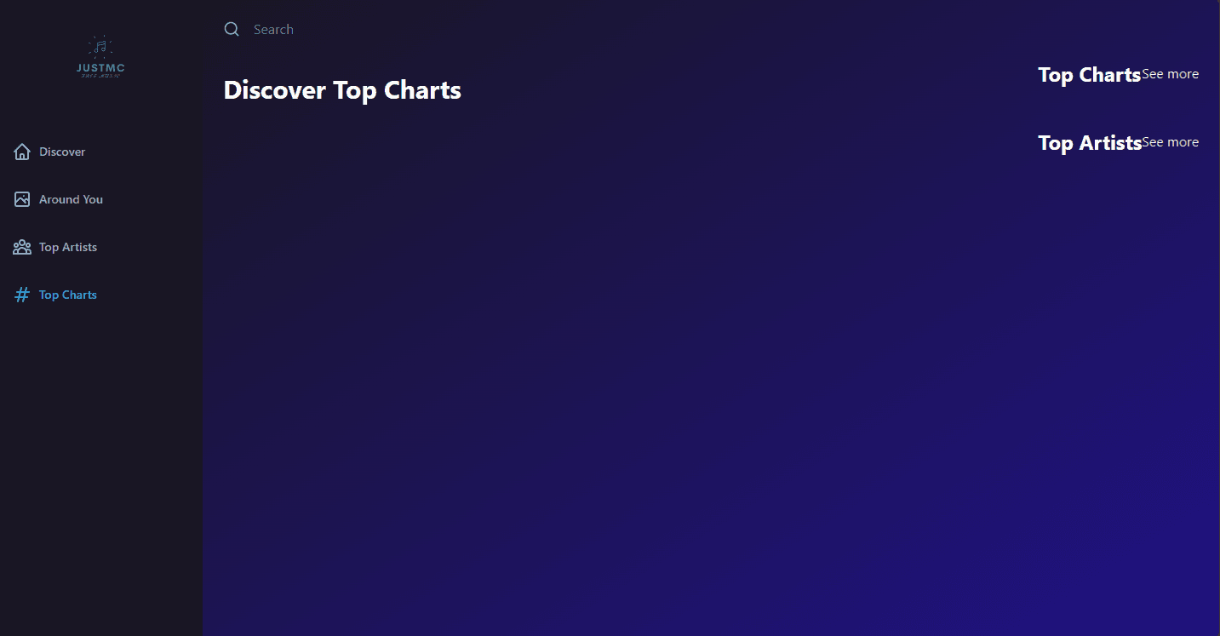Click See more next to Top Artists
Screen dimensions: 1220x636
coord(1170,142)
